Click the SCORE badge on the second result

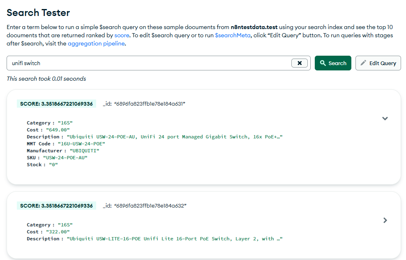[x=57, y=206]
